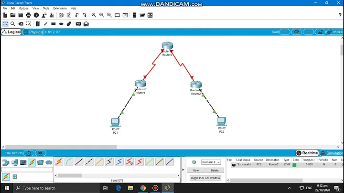Choose End Devices category
The height and width of the screenshot is (193, 344).
14,162
